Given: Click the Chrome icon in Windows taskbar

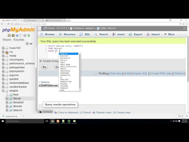Looking at the screenshot, I should point(52,121).
